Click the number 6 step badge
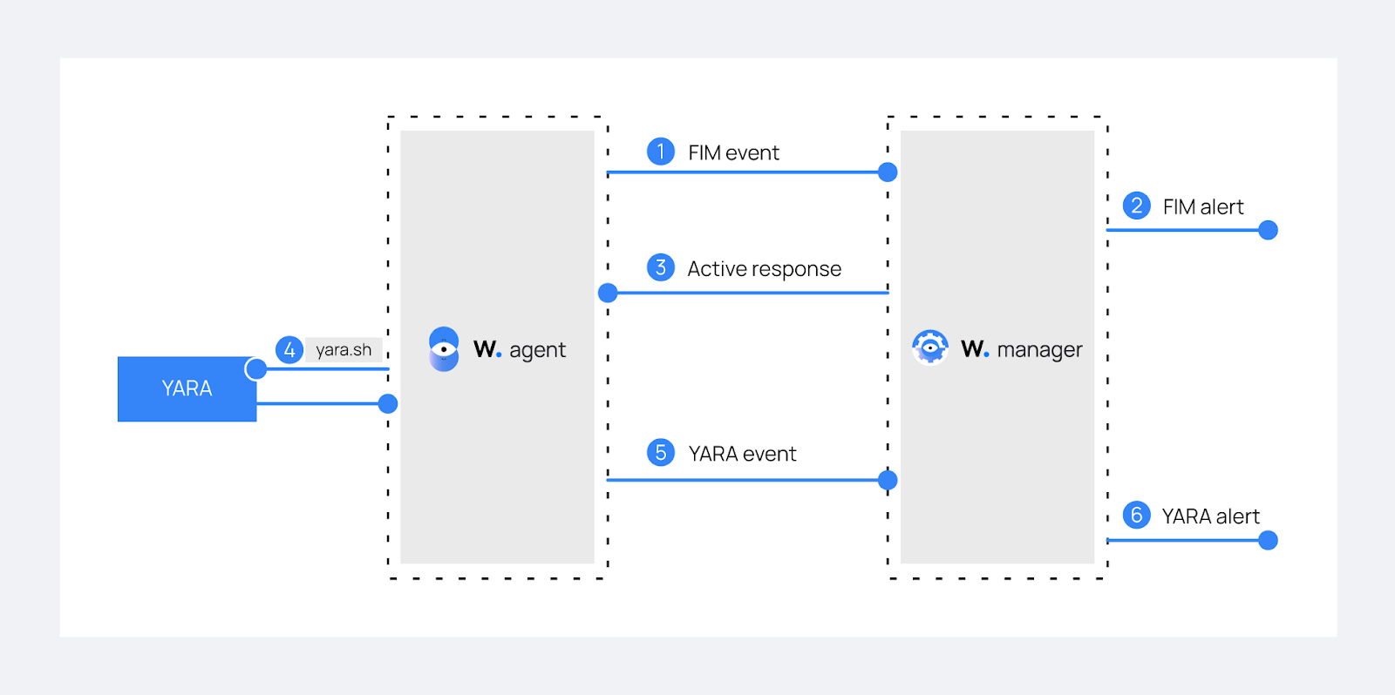The width and height of the screenshot is (1395, 695). click(1136, 515)
